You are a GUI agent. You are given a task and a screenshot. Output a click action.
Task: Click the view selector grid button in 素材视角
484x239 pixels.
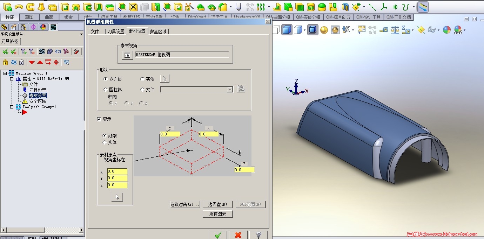click(x=127, y=55)
